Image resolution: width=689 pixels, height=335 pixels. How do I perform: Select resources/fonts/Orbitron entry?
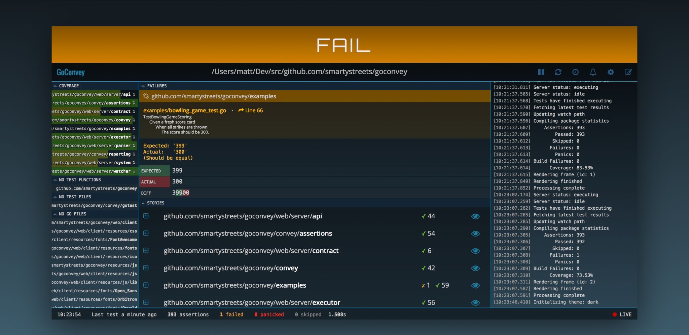click(x=94, y=299)
